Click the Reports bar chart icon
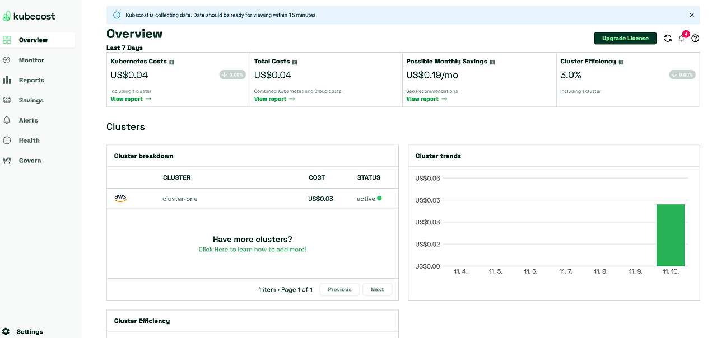This screenshot has height=338, width=717. (x=7, y=80)
